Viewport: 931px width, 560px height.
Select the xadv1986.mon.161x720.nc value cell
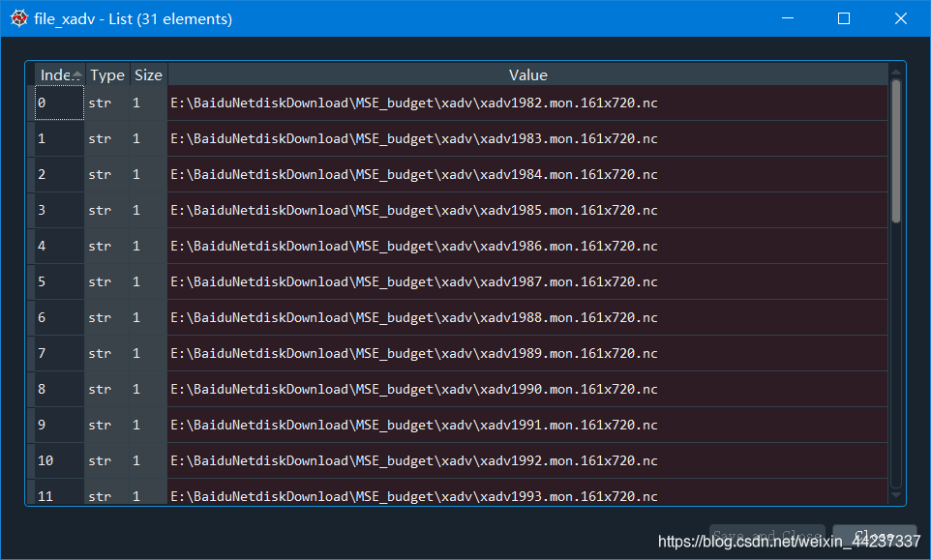pos(527,247)
